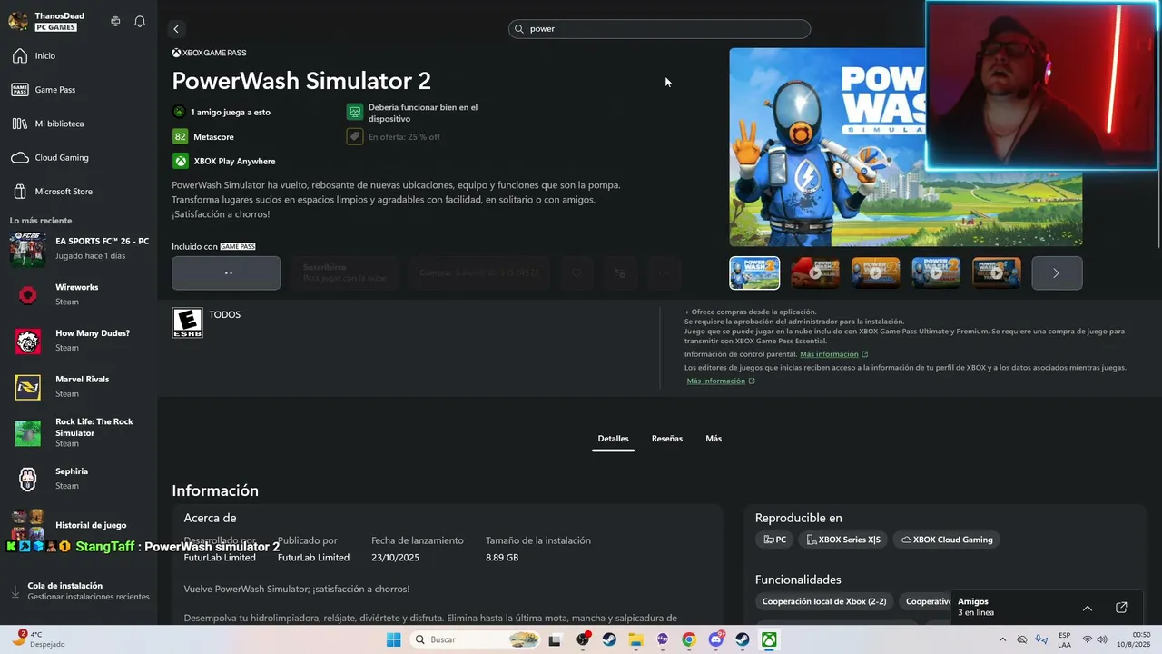Screen dimensions: 1162x654
Task: Select the first PowerWash gallery thumbnail
Action: 754,272
